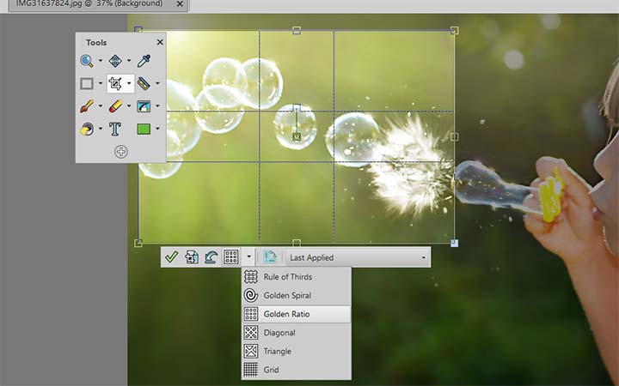Expand the Straighten tool flyout arrow
Screen dimensions: 619x386
pos(157,83)
